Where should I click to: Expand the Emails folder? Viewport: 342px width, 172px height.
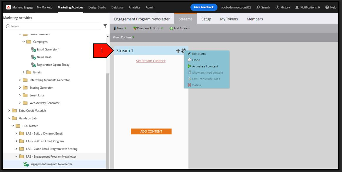[x=24, y=72]
